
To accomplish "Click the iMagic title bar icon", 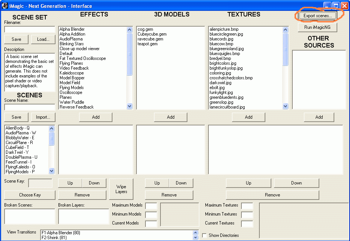I will click(x=5, y=6).
